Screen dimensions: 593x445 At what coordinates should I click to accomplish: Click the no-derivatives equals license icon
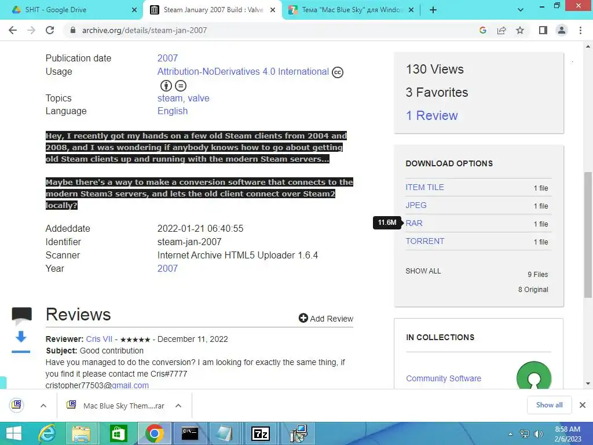[181, 86]
